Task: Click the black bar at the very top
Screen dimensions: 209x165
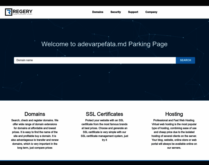Action: (x=105, y=3)
